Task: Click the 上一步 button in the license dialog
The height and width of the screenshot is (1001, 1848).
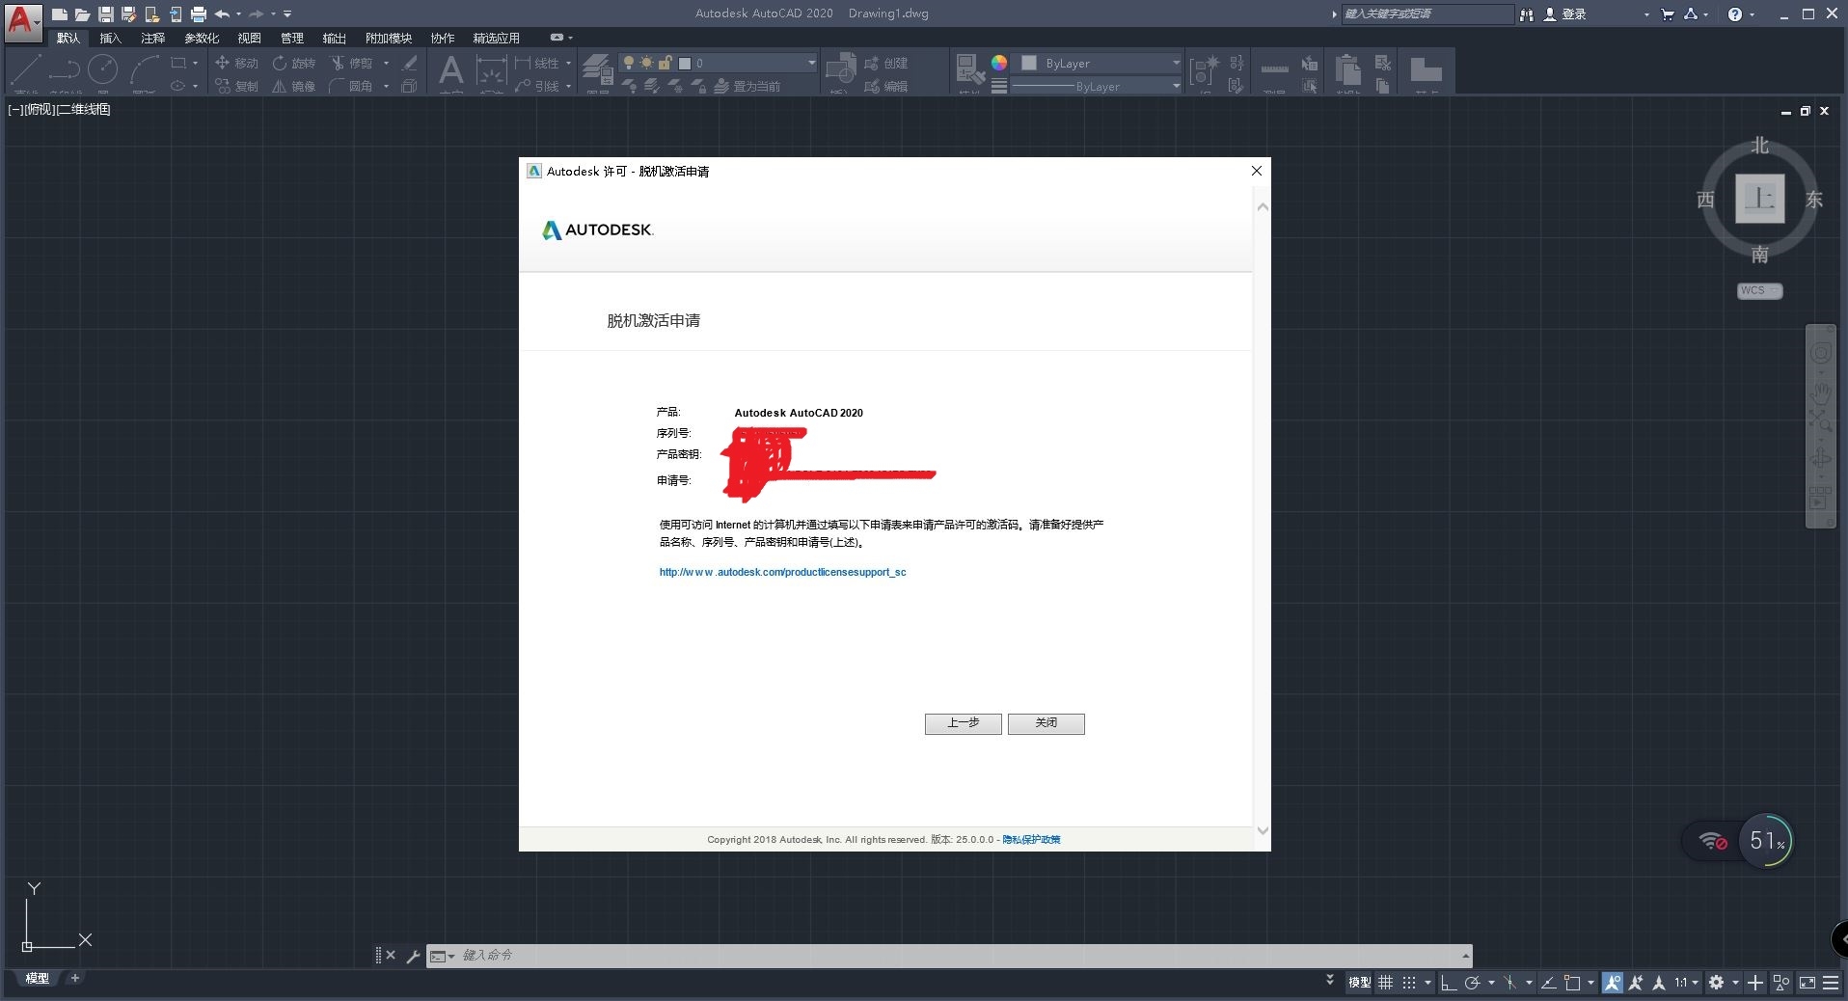Action: pyautogui.click(x=963, y=723)
